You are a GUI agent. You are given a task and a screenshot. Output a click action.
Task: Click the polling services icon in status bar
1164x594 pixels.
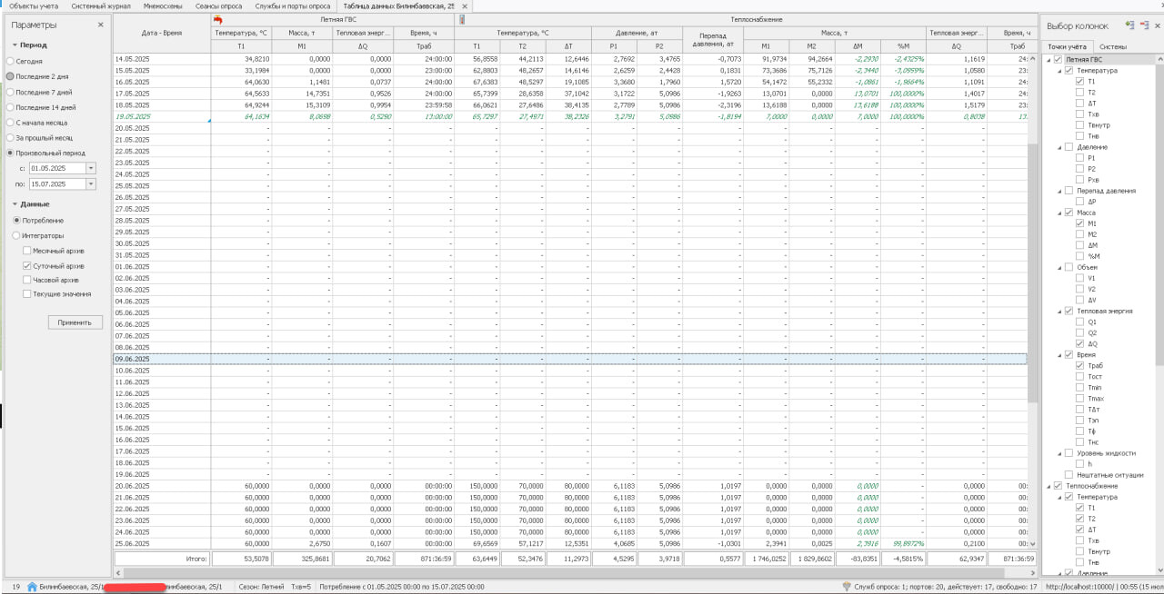coord(847,587)
